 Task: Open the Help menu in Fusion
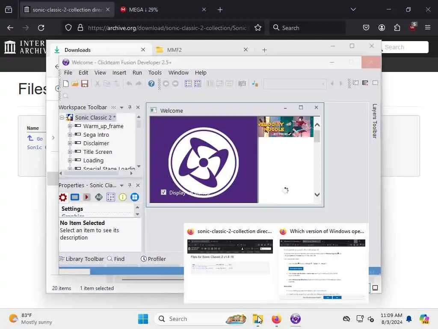tap(201, 72)
